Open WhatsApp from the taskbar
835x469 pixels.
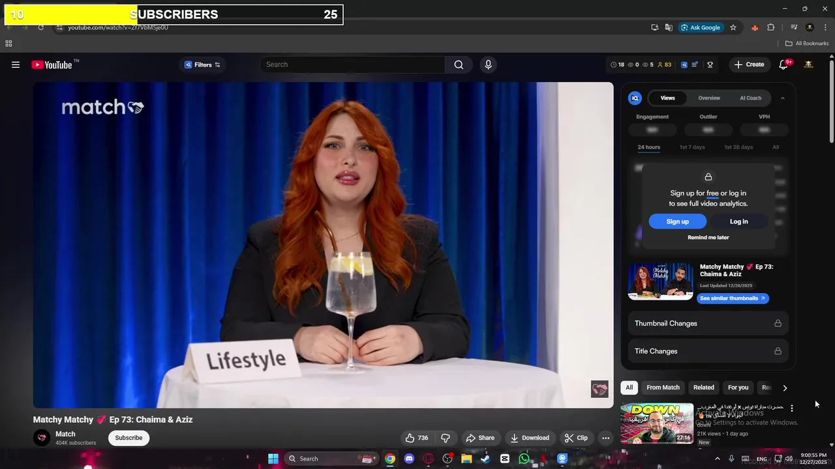[x=524, y=459]
